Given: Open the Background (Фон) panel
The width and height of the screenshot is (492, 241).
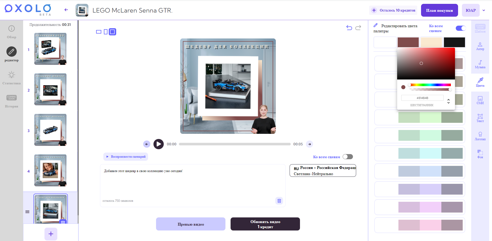Looking at the screenshot, I should [x=480, y=154].
